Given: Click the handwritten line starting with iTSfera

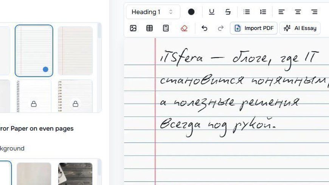Looking at the screenshot, I should tap(239, 59).
